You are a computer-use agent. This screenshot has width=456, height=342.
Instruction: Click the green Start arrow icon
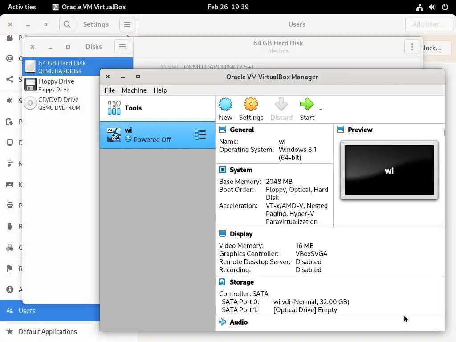click(307, 104)
